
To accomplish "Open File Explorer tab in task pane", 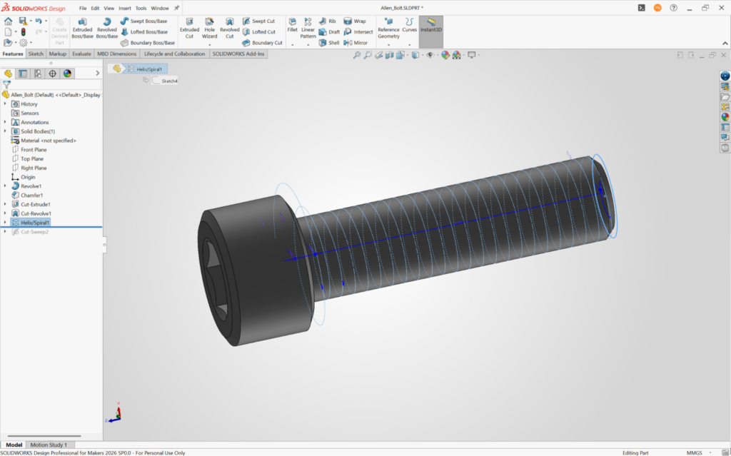I will 725,96.
